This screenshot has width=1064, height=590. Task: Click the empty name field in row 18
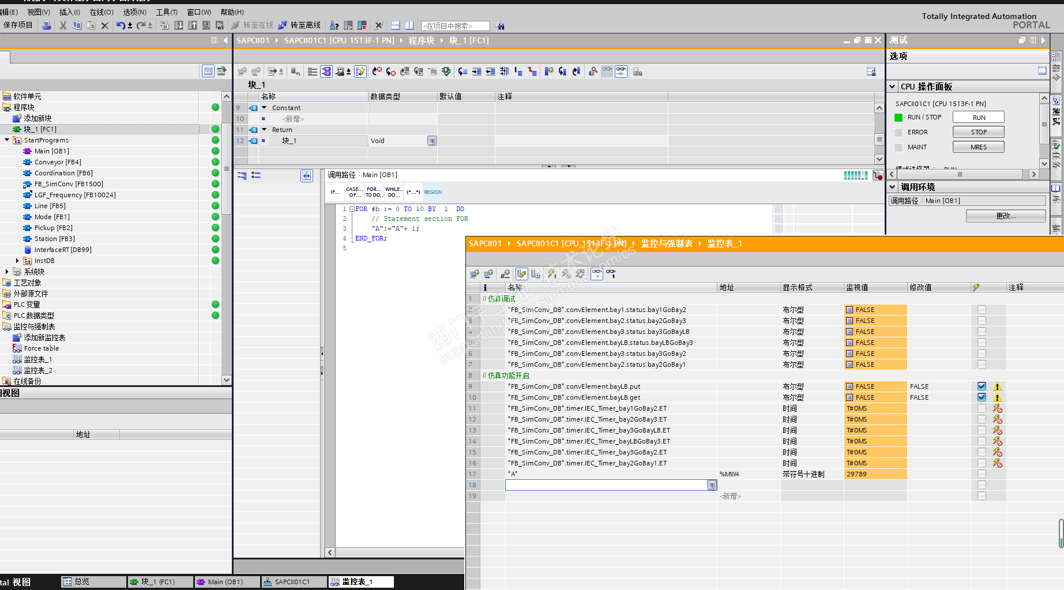coord(606,485)
